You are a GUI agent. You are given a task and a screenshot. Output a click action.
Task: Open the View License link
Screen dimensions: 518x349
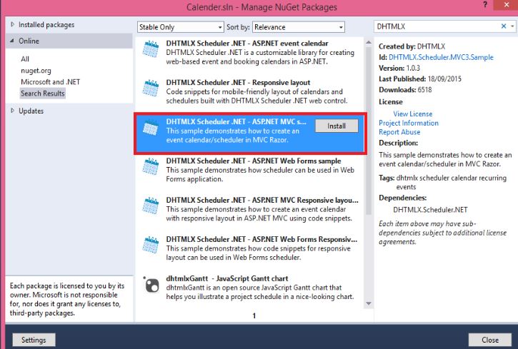(x=413, y=113)
